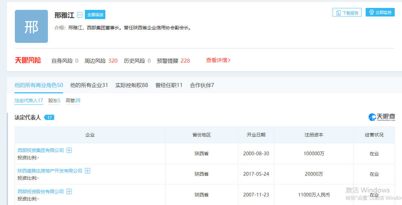Select 预警提醒 228 item

(x=173, y=61)
